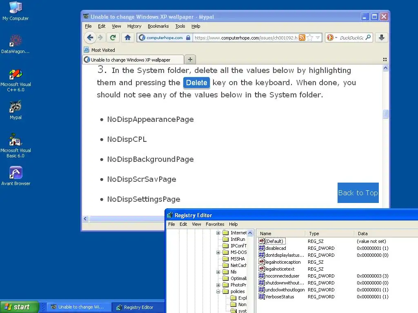Click the Back to Top button
Viewport: 418px width, 313px height.
(358, 193)
